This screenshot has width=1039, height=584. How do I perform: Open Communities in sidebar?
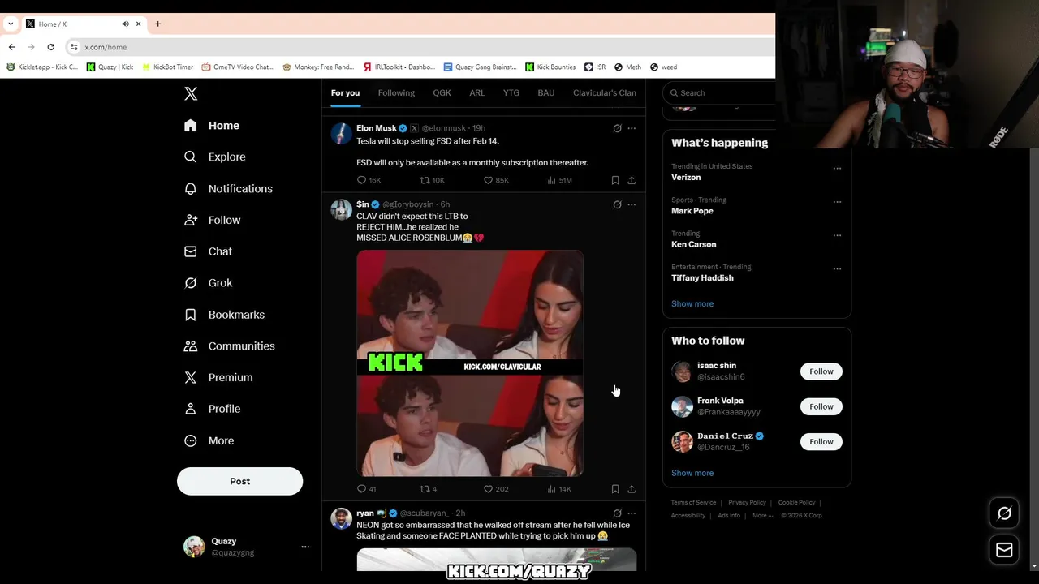pos(229,346)
